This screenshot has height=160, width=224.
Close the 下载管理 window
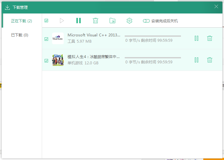tap(216, 6)
